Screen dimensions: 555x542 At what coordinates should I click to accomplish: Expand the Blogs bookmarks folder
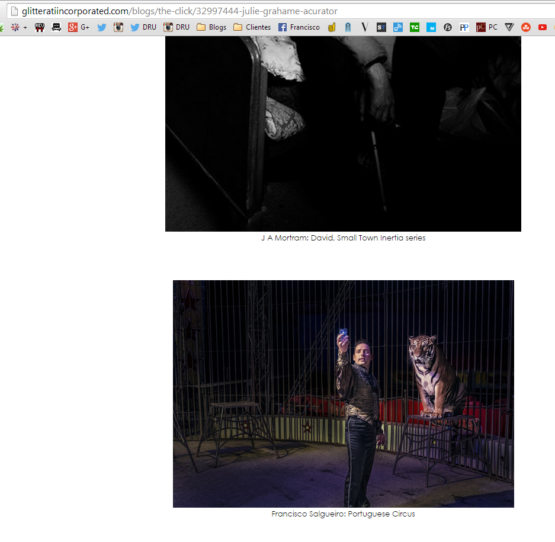click(x=211, y=27)
